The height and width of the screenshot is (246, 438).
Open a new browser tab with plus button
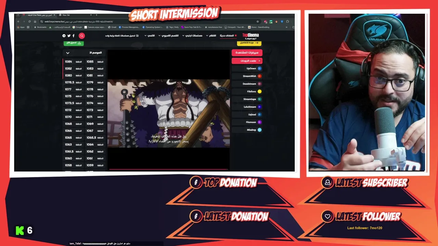[96, 15]
